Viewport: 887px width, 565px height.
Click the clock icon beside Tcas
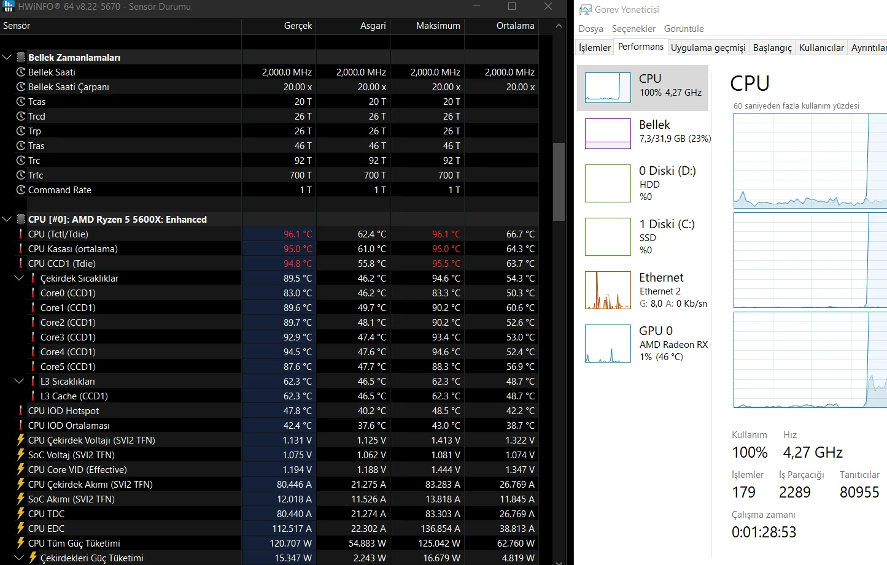pyautogui.click(x=20, y=102)
